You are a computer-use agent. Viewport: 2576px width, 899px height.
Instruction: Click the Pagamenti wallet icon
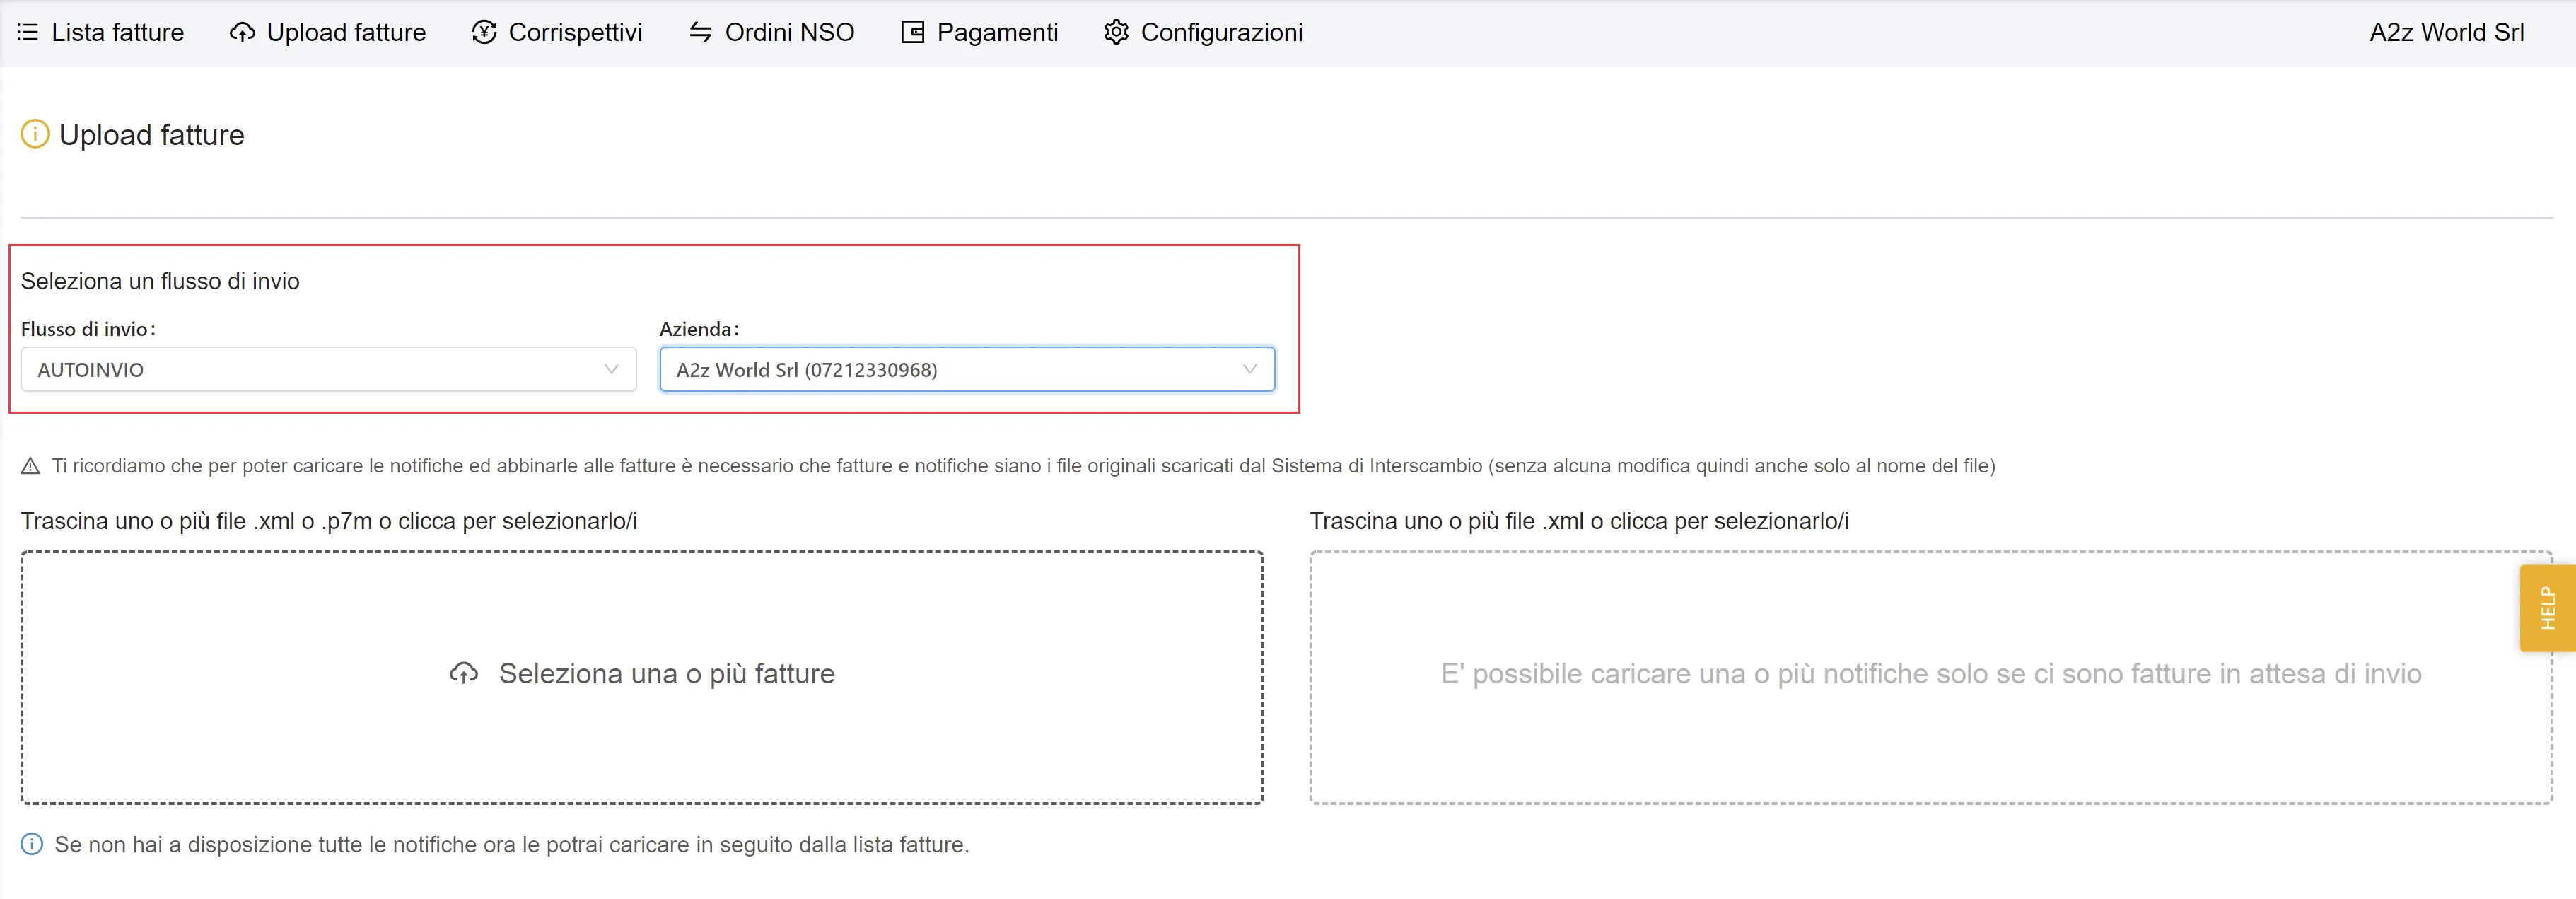click(912, 33)
